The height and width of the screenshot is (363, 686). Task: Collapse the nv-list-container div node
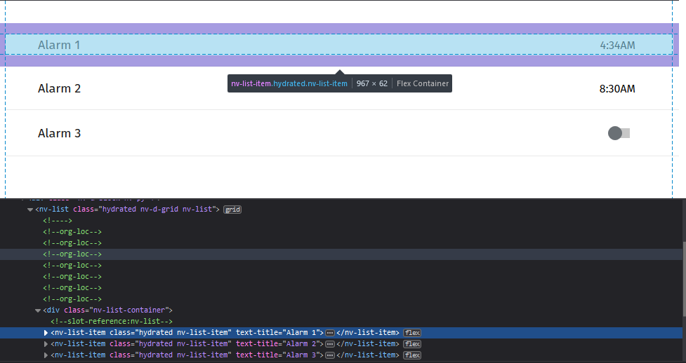click(38, 310)
